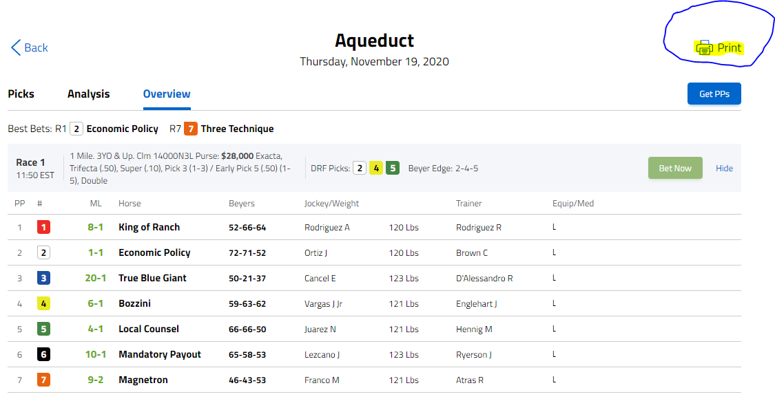The width and height of the screenshot is (775, 401).
Task: Select blue number 3 badge for True Blue Giant
Action: point(43,278)
